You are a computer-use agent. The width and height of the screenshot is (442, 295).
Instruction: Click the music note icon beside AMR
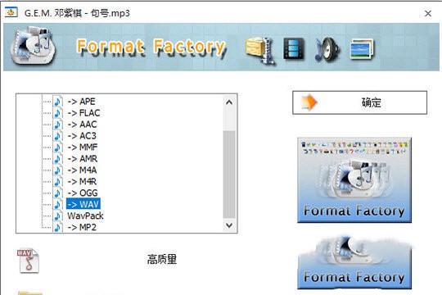pyautogui.click(x=58, y=159)
